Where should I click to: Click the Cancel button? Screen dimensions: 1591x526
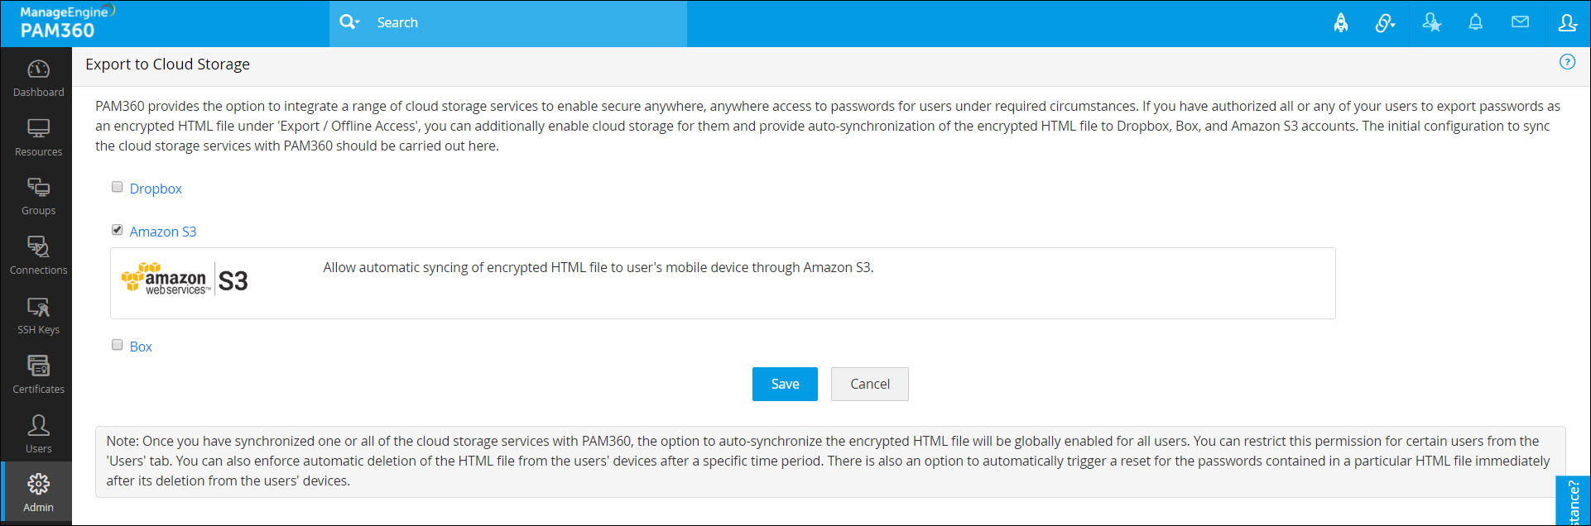(869, 384)
